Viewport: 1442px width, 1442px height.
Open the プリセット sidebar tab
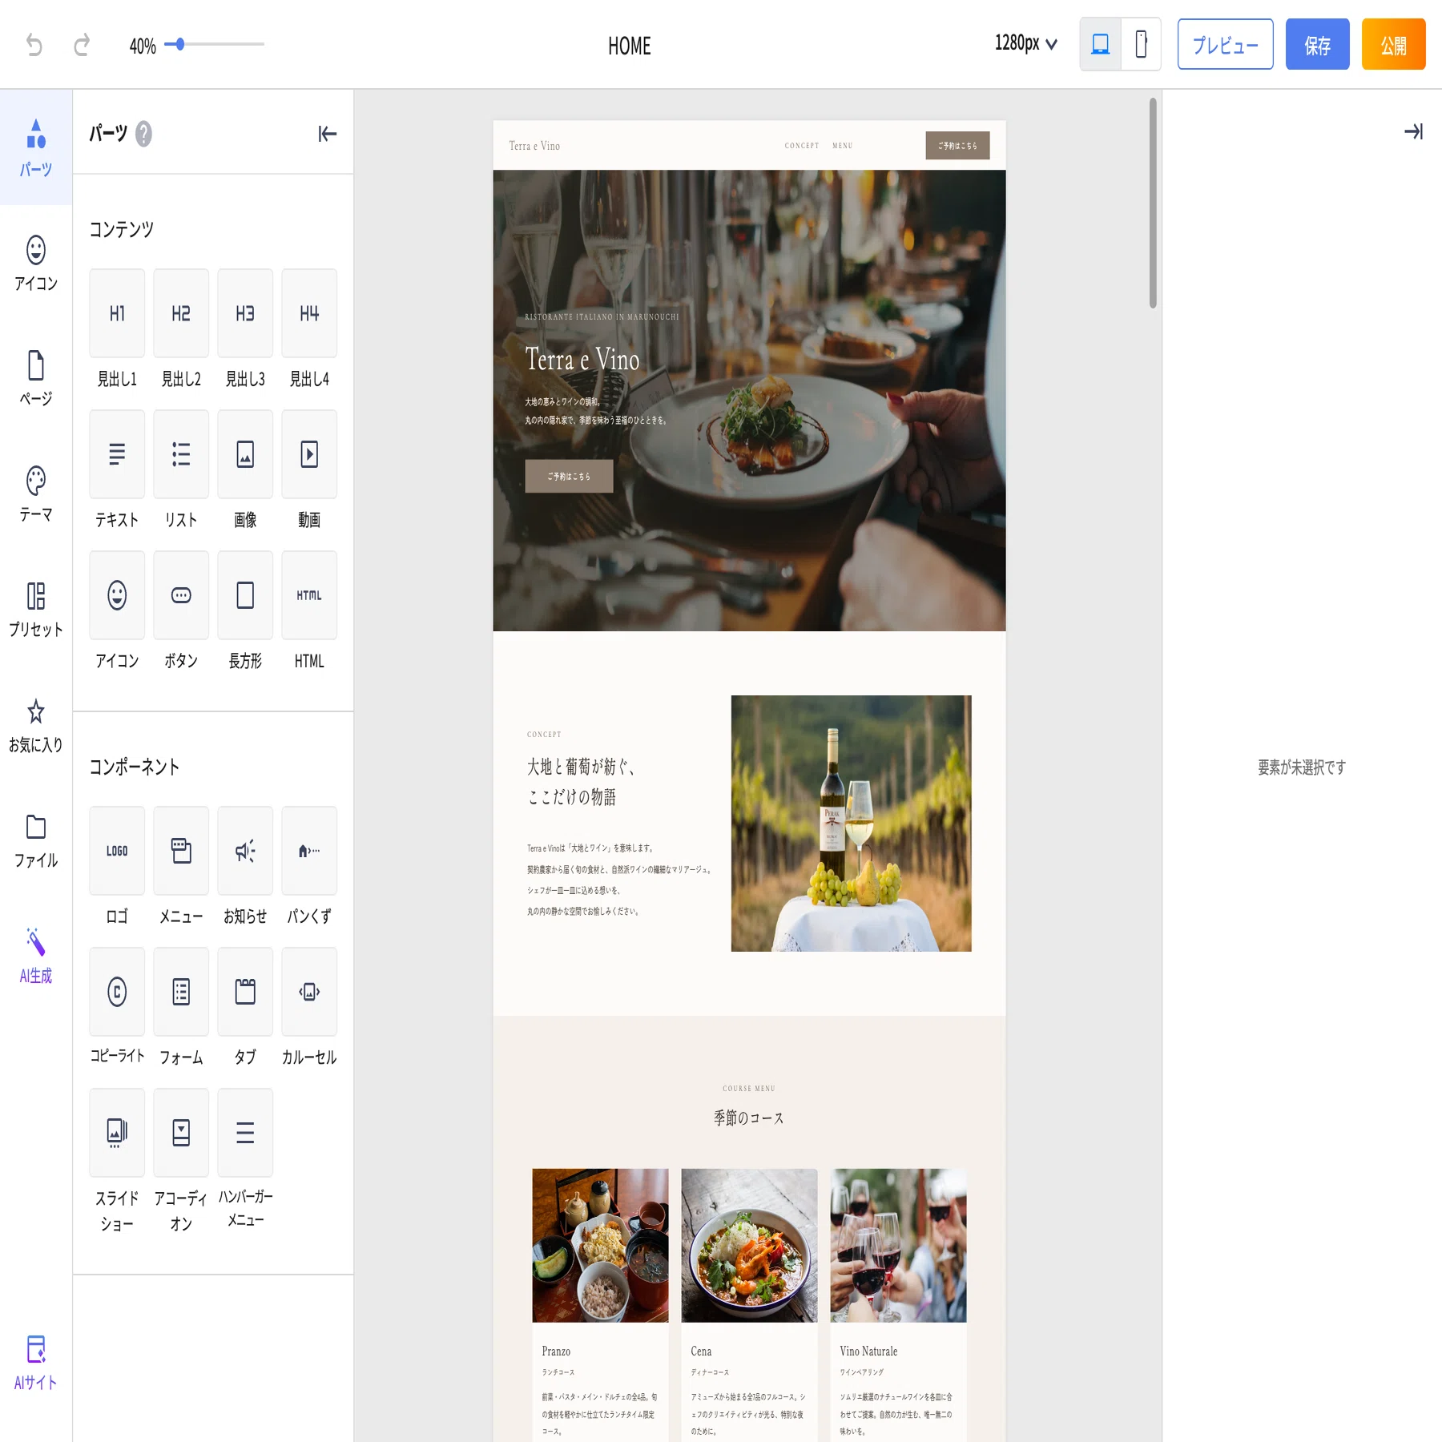pos(36,609)
